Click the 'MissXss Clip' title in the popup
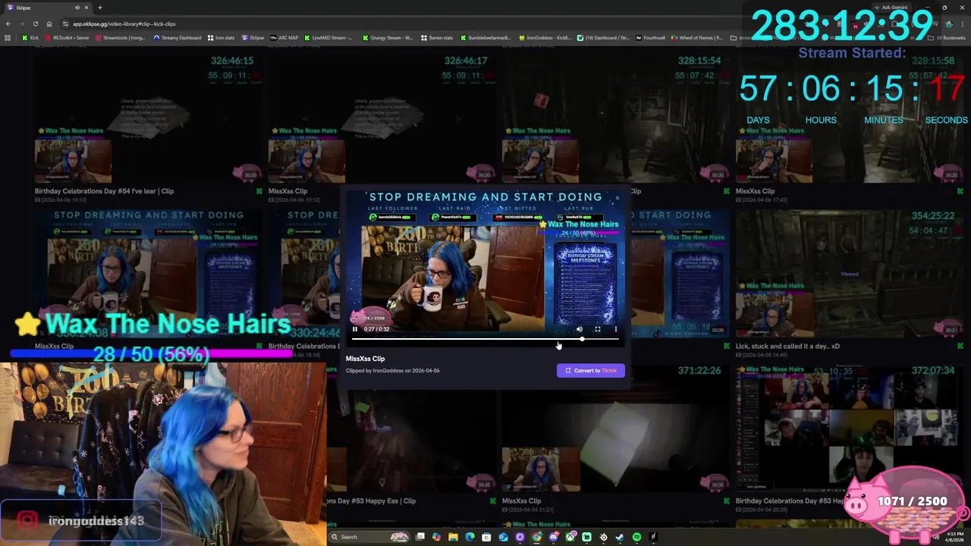The image size is (971, 546). point(365,359)
